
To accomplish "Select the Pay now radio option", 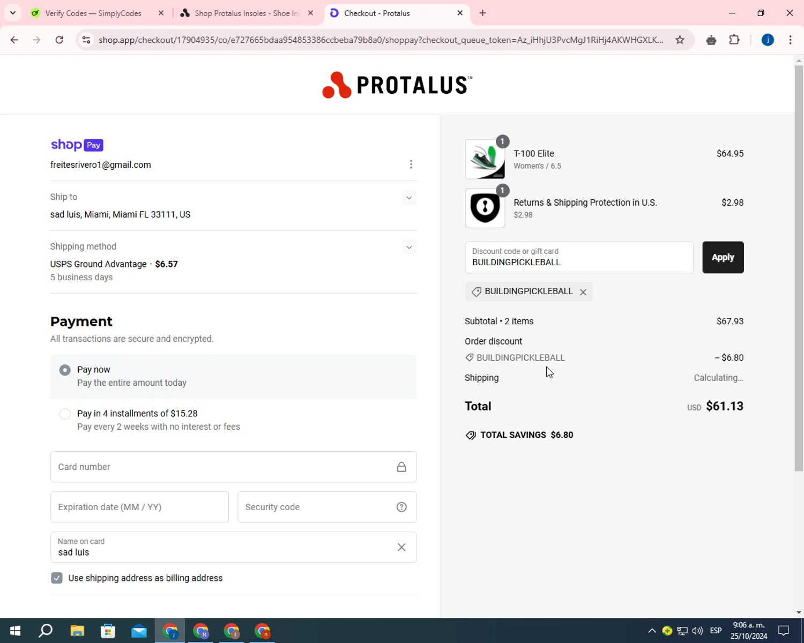I will pos(65,370).
